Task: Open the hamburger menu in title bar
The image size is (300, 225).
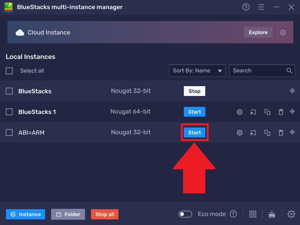Action: pos(261,7)
